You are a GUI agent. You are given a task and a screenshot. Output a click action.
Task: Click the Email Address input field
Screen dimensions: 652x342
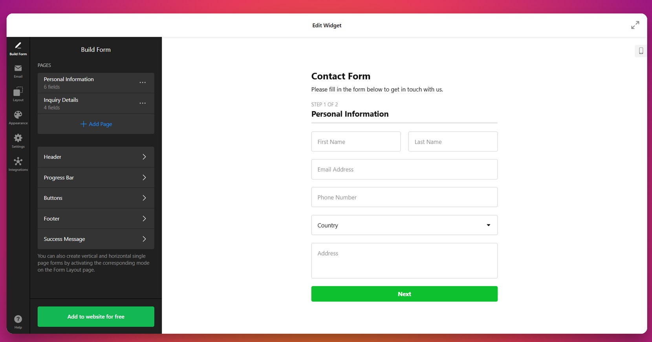(404, 169)
